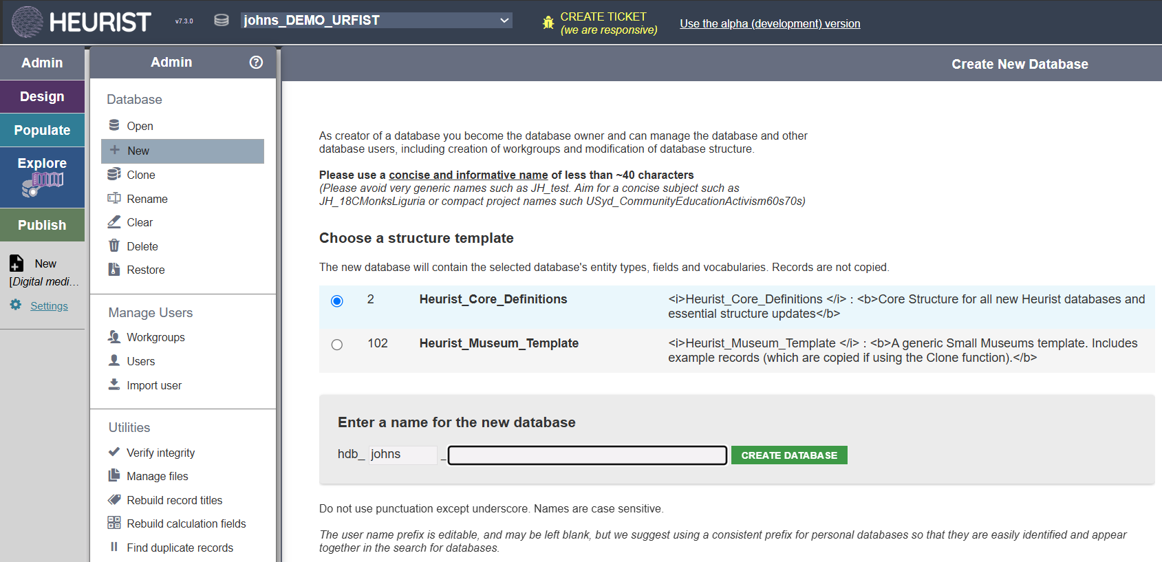Open the johns_DEMO_URFIST database dropdown
The width and height of the screenshot is (1162, 562).
point(376,20)
